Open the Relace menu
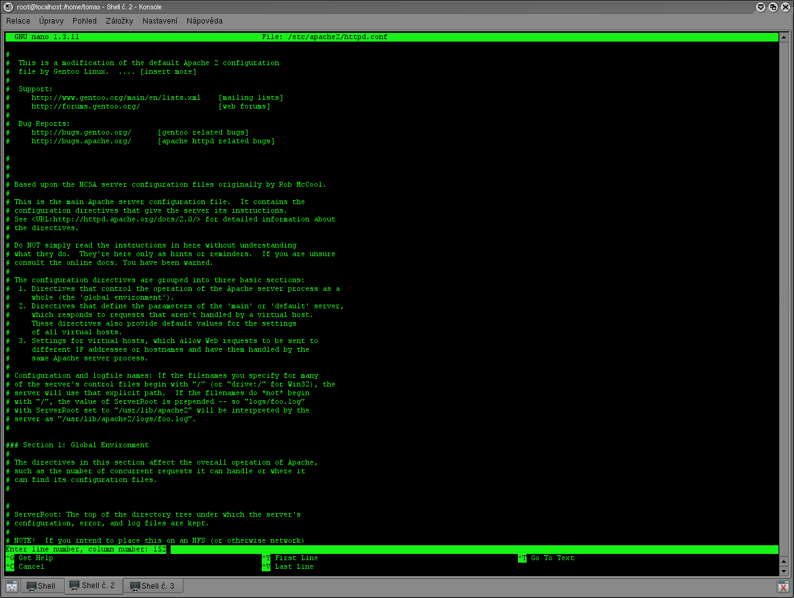The width and height of the screenshot is (794, 598). pyautogui.click(x=18, y=21)
